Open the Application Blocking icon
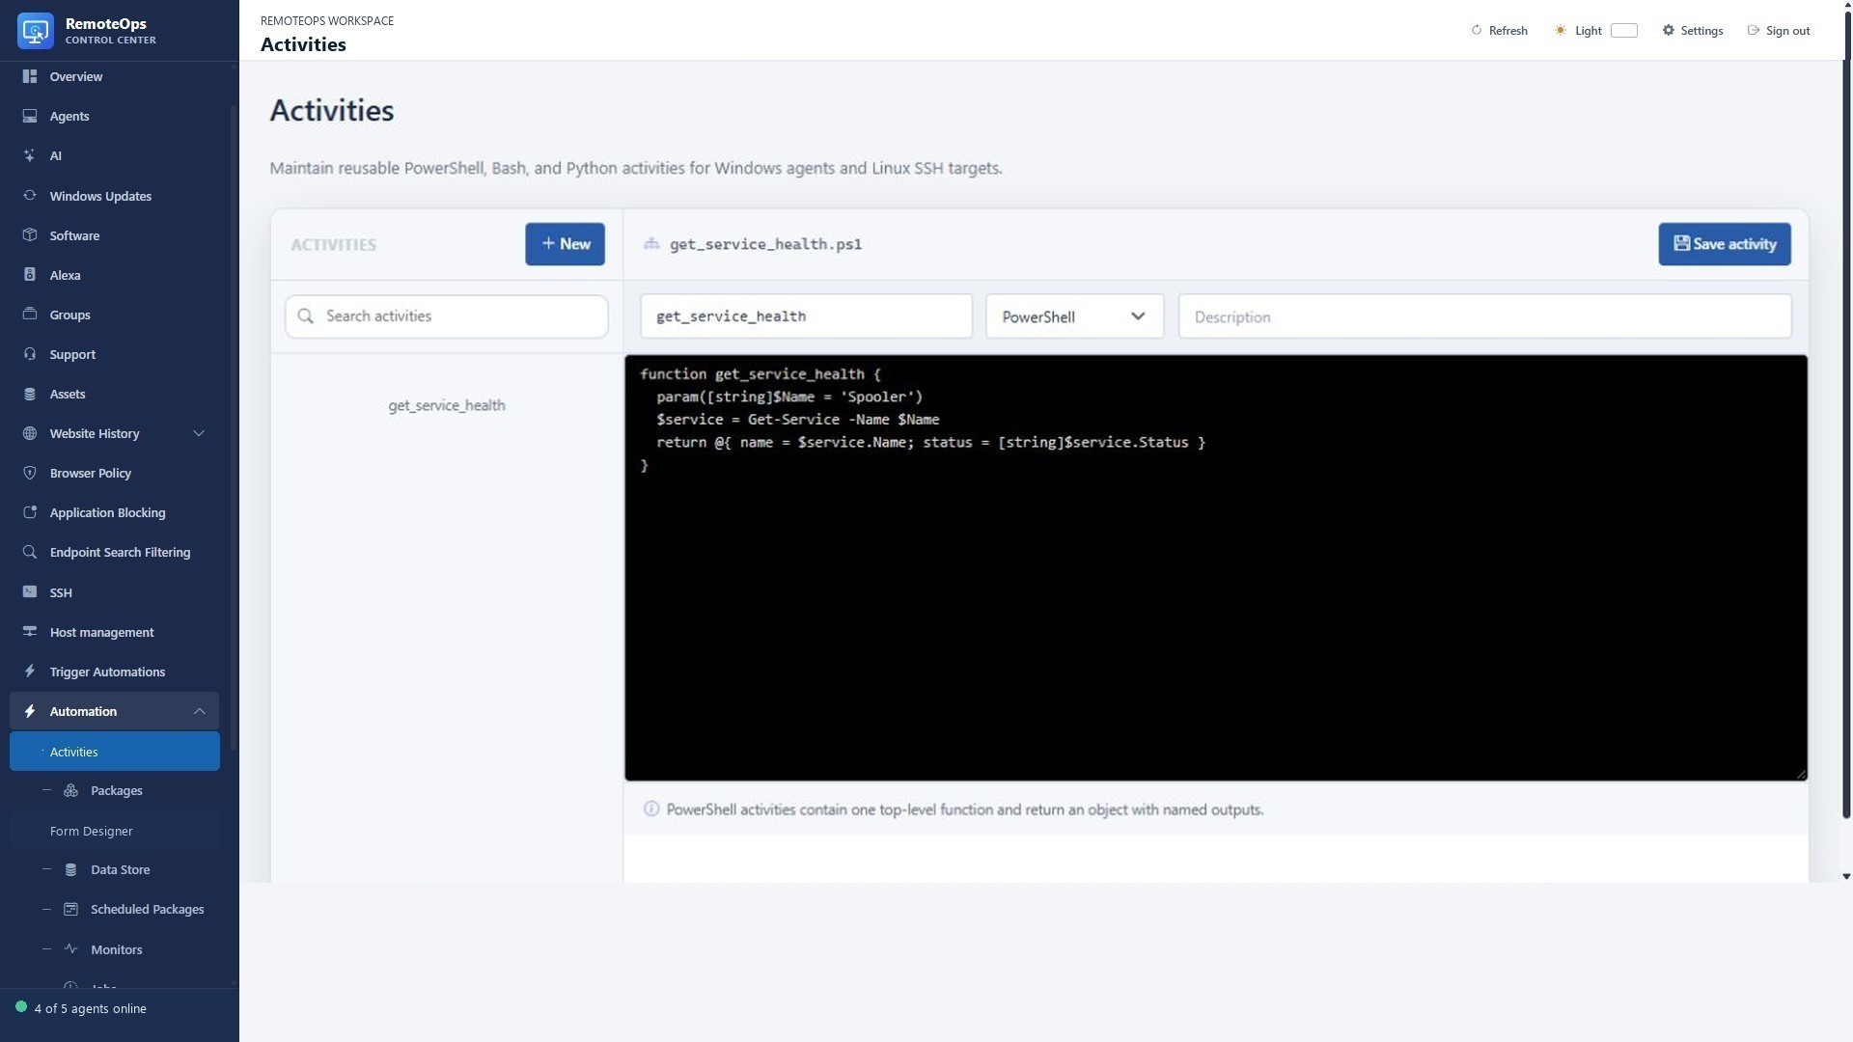The width and height of the screenshot is (1853, 1042). pyautogui.click(x=30, y=512)
